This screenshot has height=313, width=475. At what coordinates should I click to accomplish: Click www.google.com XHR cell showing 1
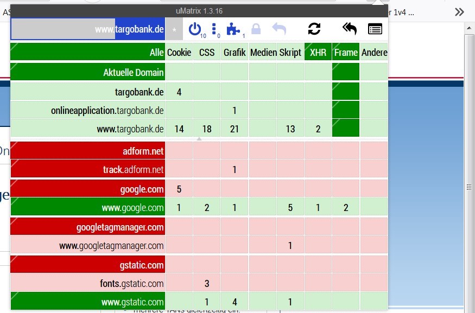click(318, 207)
